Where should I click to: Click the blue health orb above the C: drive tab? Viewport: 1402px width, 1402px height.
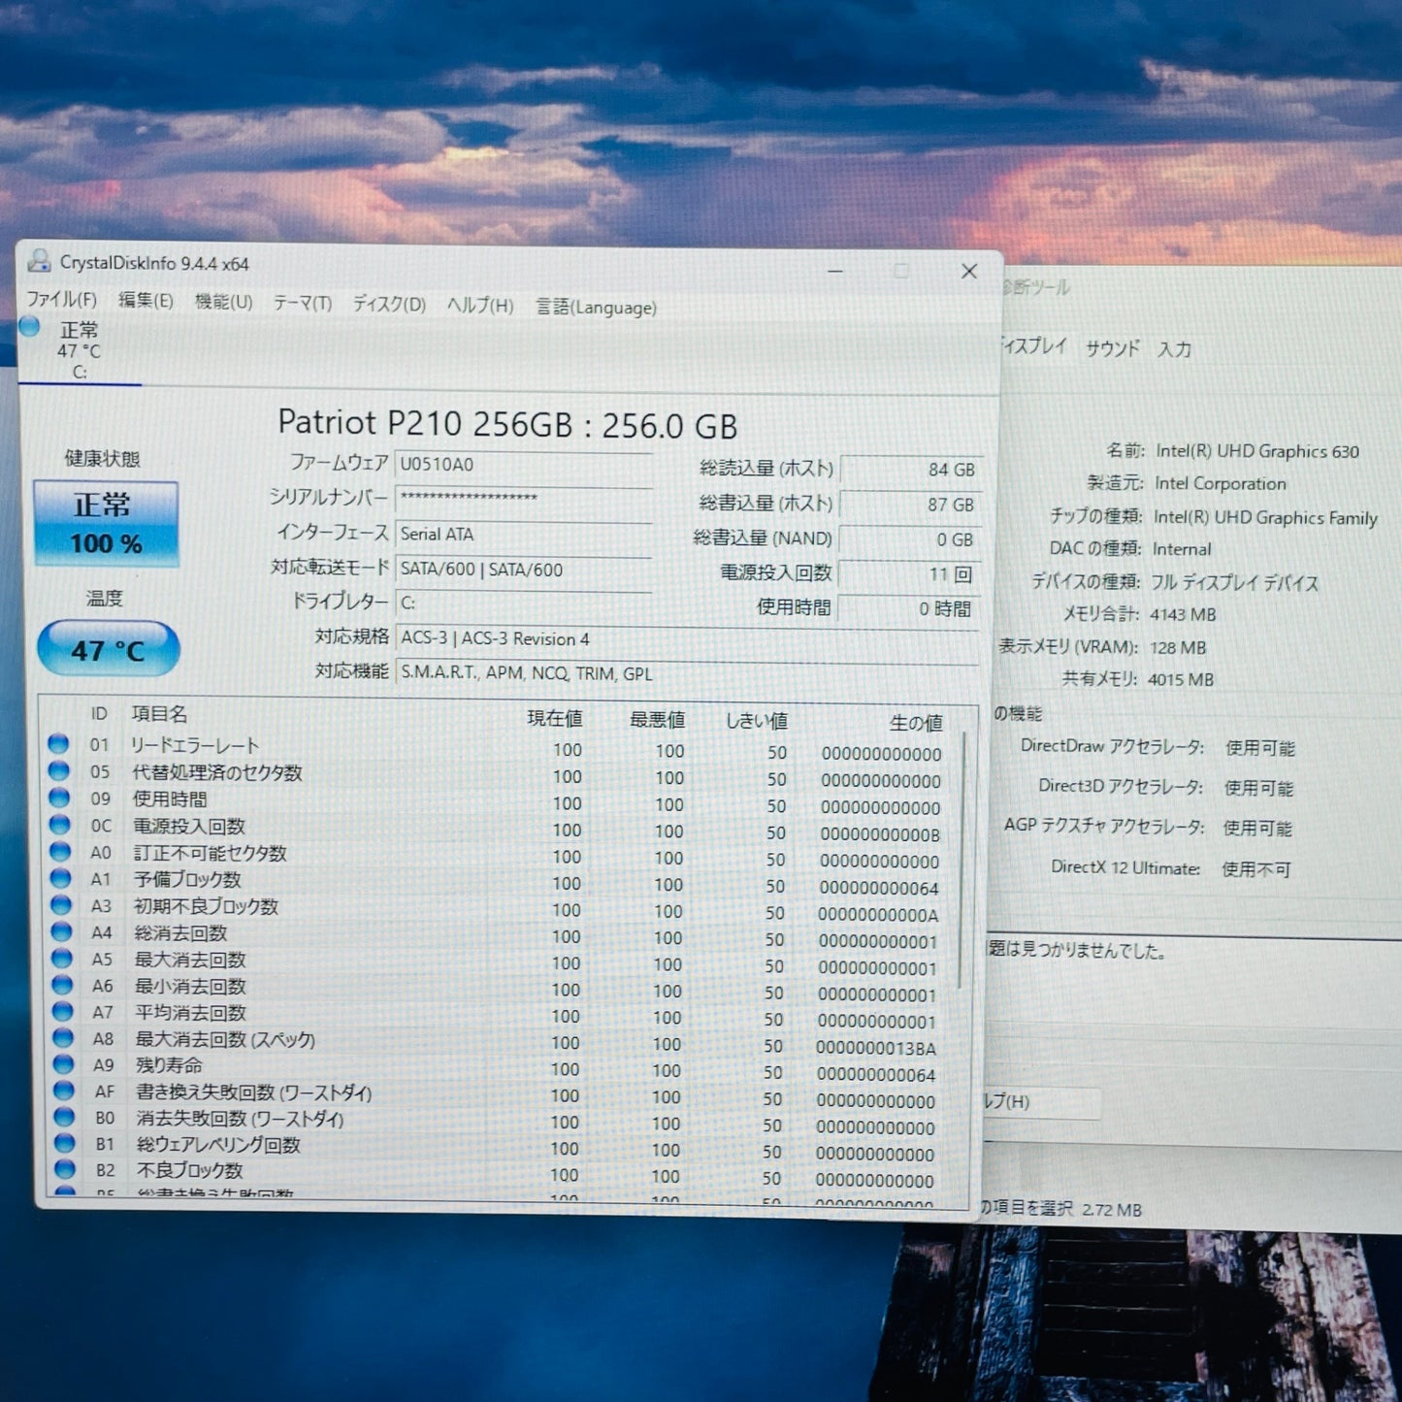point(30,329)
